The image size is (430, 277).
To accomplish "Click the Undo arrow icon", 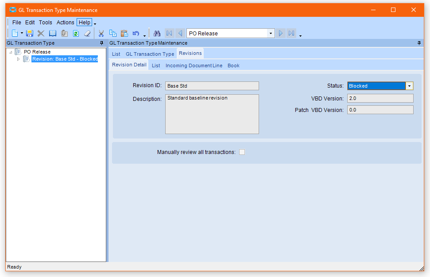I will point(136,33).
